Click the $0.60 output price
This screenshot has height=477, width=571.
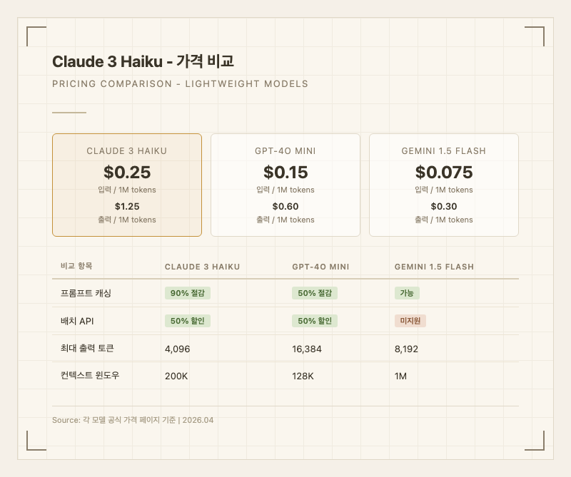point(285,206)
